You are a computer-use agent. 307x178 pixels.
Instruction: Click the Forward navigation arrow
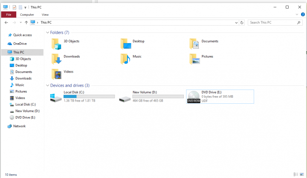14,23
